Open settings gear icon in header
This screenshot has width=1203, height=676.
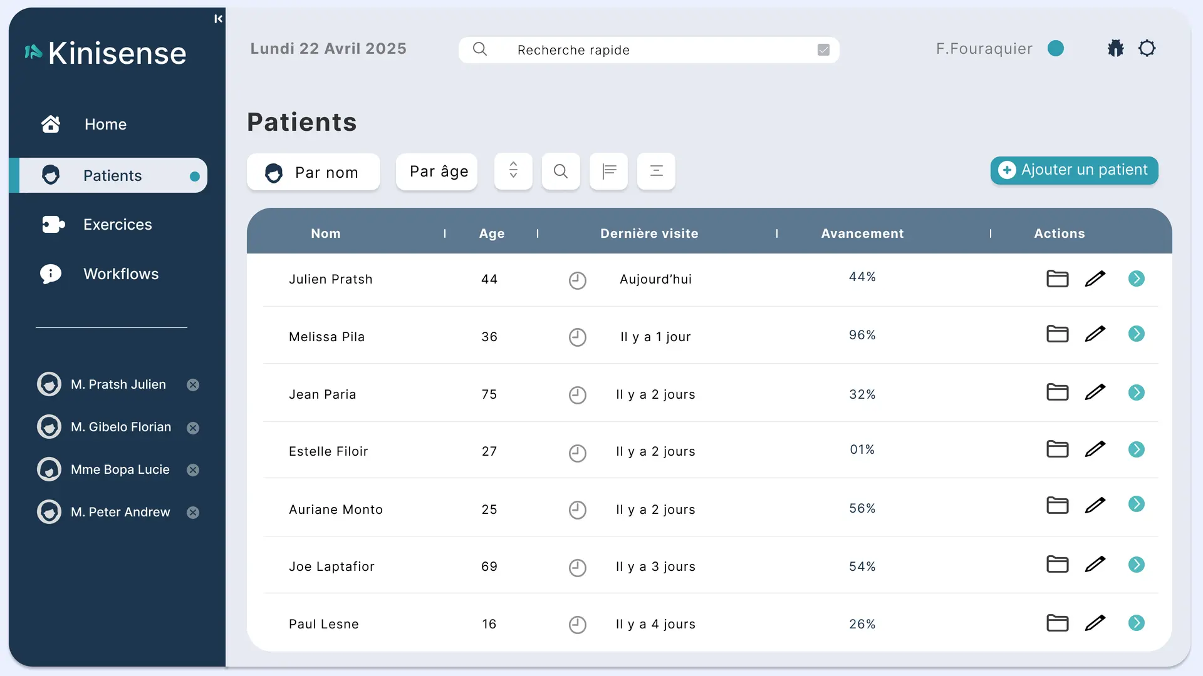point(1147,49)
